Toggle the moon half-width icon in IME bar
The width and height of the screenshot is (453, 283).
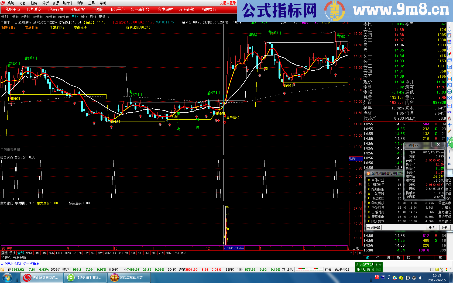point(377,264)
